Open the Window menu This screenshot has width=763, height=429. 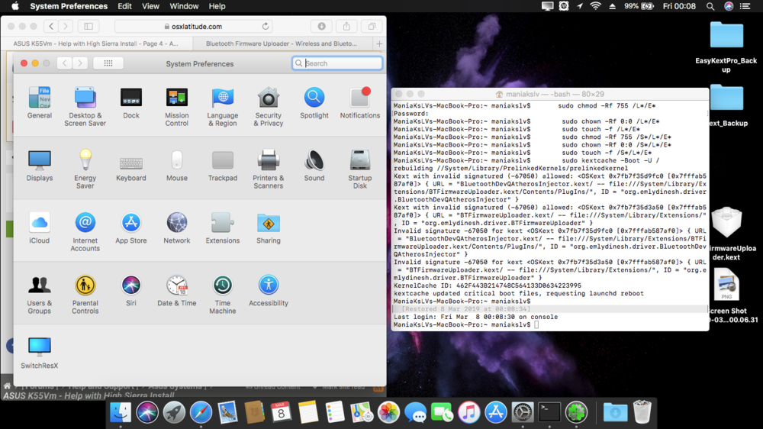pyautogui.click(x=184, y=6)
